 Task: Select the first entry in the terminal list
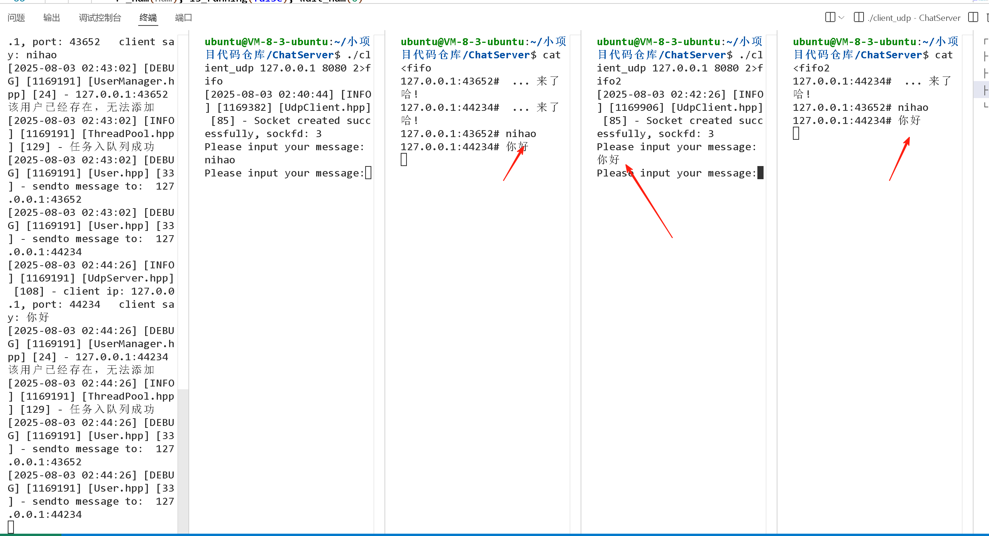pos(986,42)
